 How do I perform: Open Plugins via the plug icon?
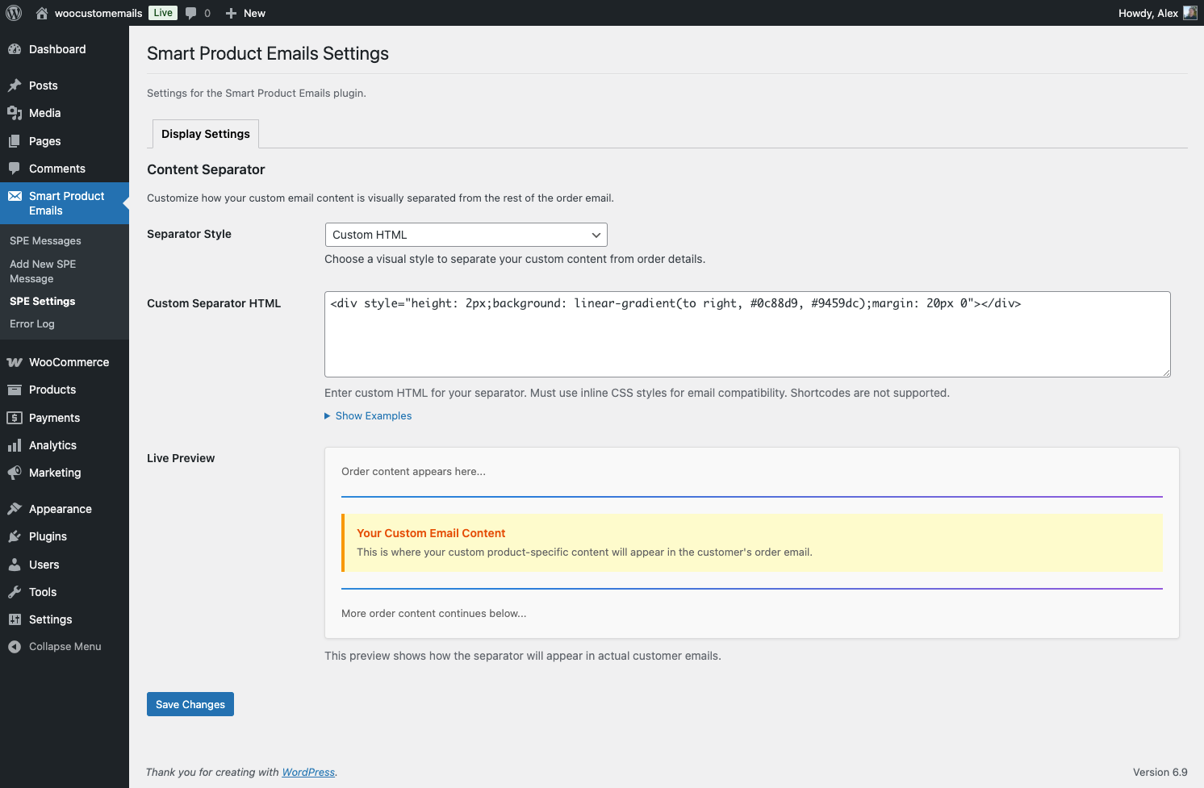click(x=15, y=536)
